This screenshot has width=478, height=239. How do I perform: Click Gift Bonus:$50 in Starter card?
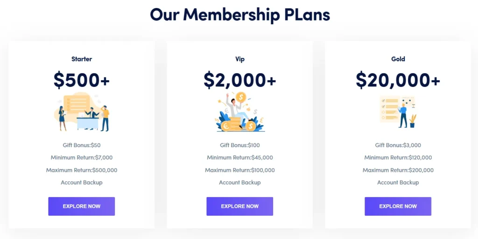(82, 145)
